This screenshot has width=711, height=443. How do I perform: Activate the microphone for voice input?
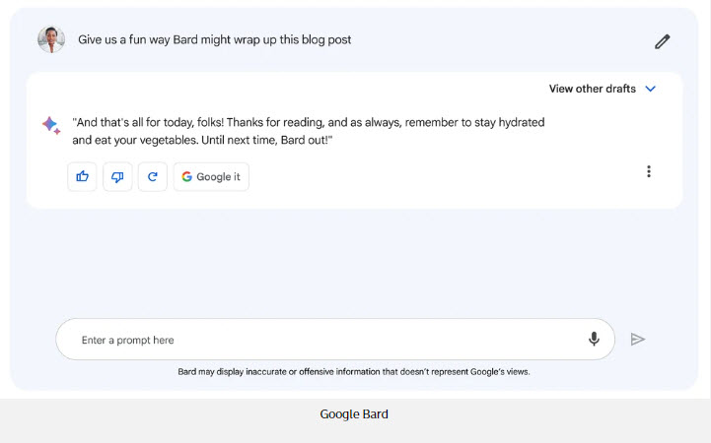[594, 339]
